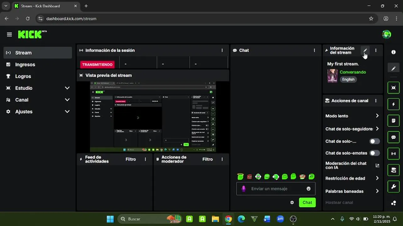Open Información del stream three-dot menu
Image resolution: width=403 pixels, height=226 pixels.
[x=376, y=51]
